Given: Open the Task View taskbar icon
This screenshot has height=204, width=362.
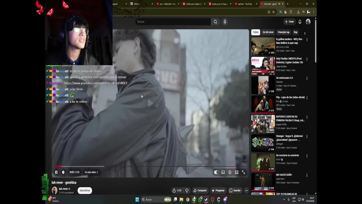Looking at the screenshot, I should 175,199.
